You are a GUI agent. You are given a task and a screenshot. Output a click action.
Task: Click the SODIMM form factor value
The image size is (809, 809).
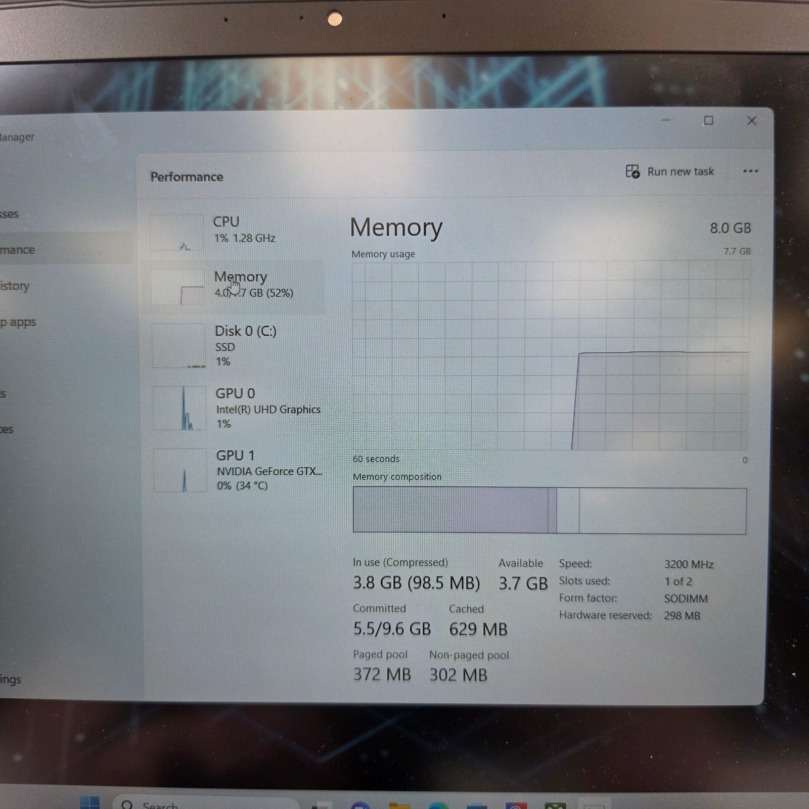click(x=686, y=599)
